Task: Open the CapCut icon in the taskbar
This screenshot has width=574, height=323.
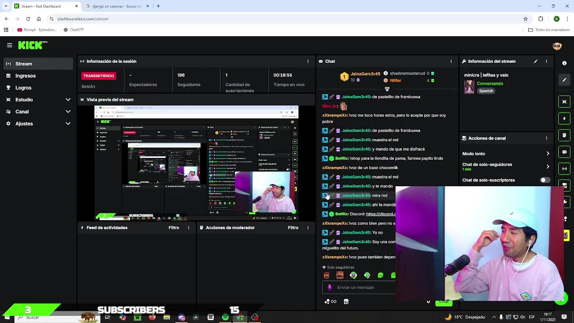Action: point(211,318)
